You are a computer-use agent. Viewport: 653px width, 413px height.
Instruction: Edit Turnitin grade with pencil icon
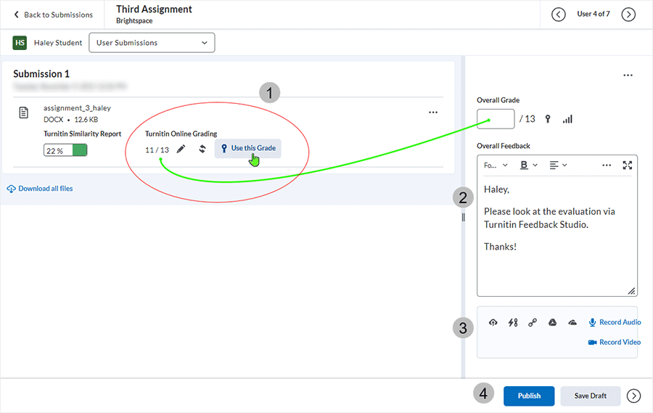click(x=181, y=149)
